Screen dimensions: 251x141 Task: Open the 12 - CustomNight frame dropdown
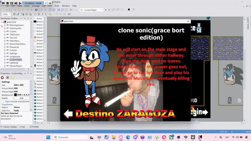pos(102,10)
